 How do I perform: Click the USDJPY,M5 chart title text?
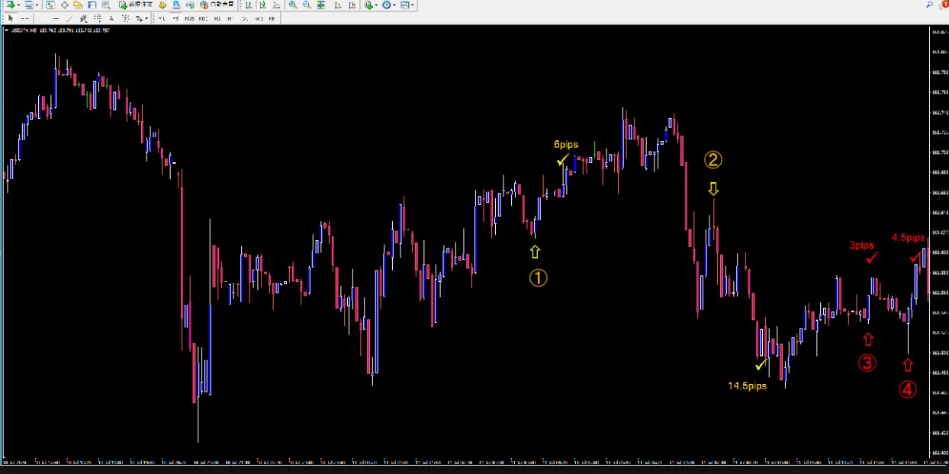tap(22, 30)
